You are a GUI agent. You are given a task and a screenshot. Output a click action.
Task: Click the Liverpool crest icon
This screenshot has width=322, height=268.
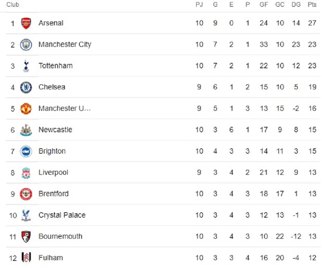coord(26,173)
